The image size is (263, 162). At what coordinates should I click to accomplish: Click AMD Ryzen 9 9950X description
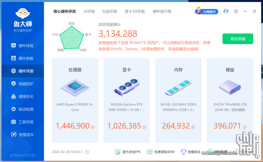75,107
